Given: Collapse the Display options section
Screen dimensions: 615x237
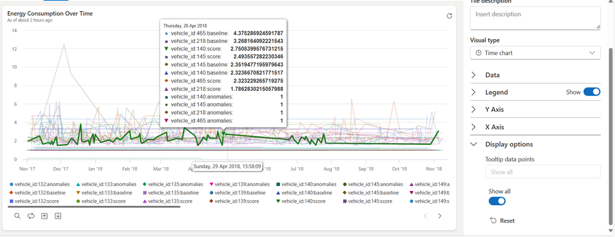Looking at the screenshot, I should 535,144.
